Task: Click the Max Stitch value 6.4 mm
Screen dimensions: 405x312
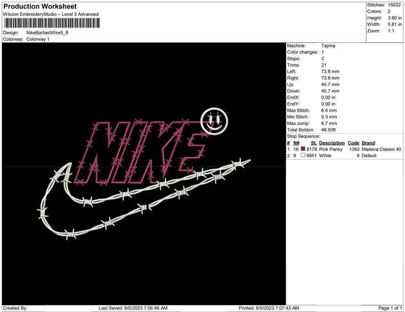Action: tap(329, 111)
